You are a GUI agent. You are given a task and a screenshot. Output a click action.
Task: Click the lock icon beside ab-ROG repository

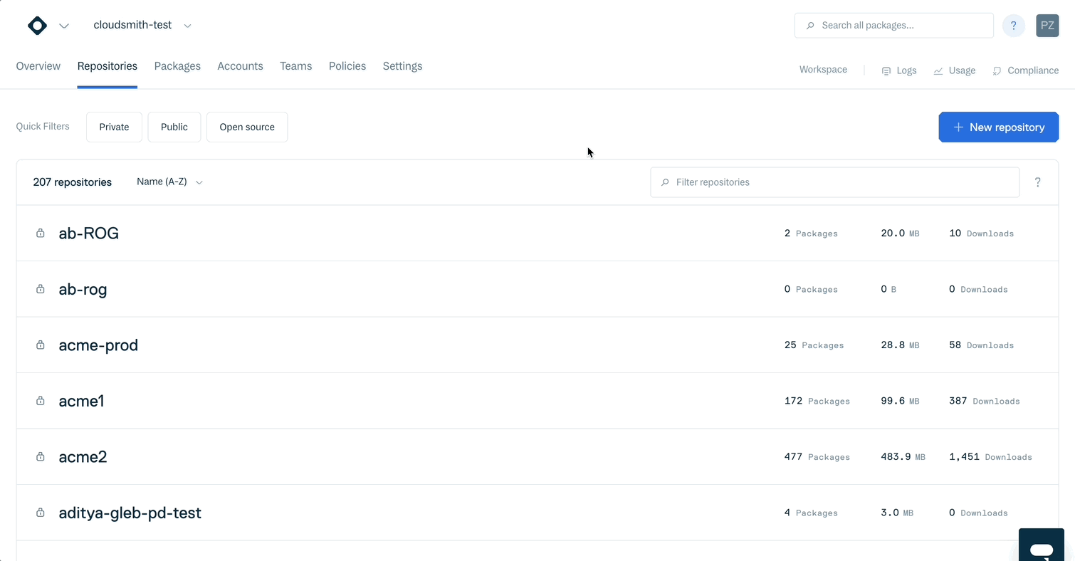40,233
